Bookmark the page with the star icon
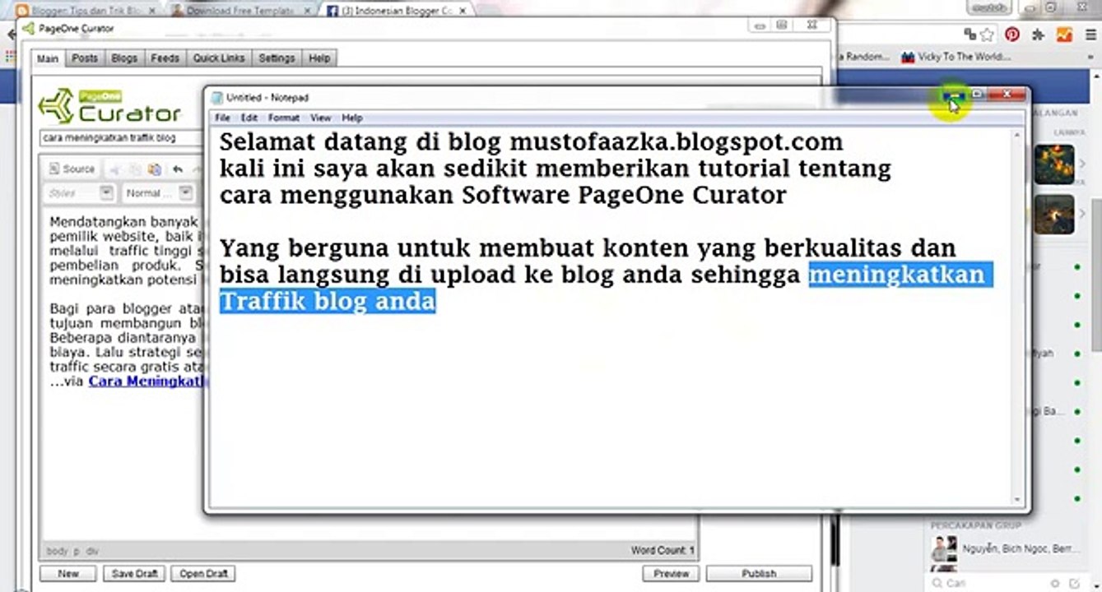This screenshot has width=1102, height=592. pos(987,35)
